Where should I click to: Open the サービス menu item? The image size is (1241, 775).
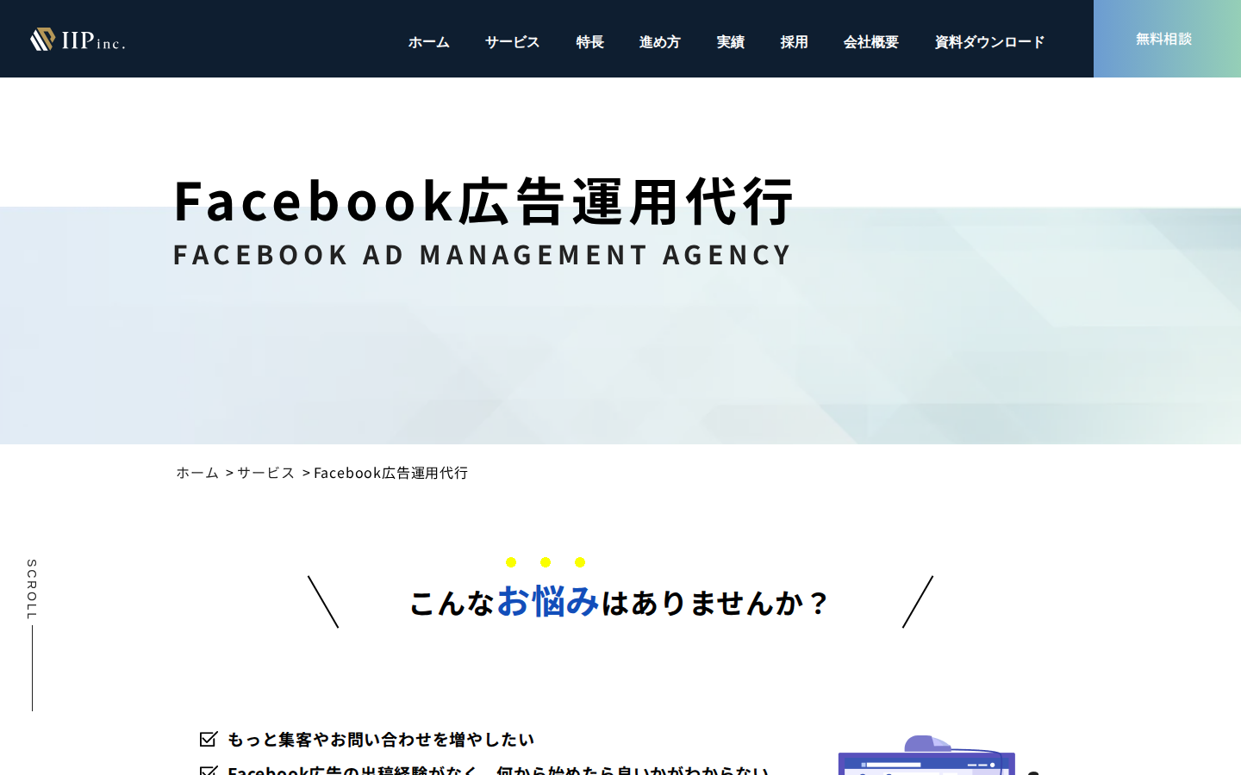513,41
